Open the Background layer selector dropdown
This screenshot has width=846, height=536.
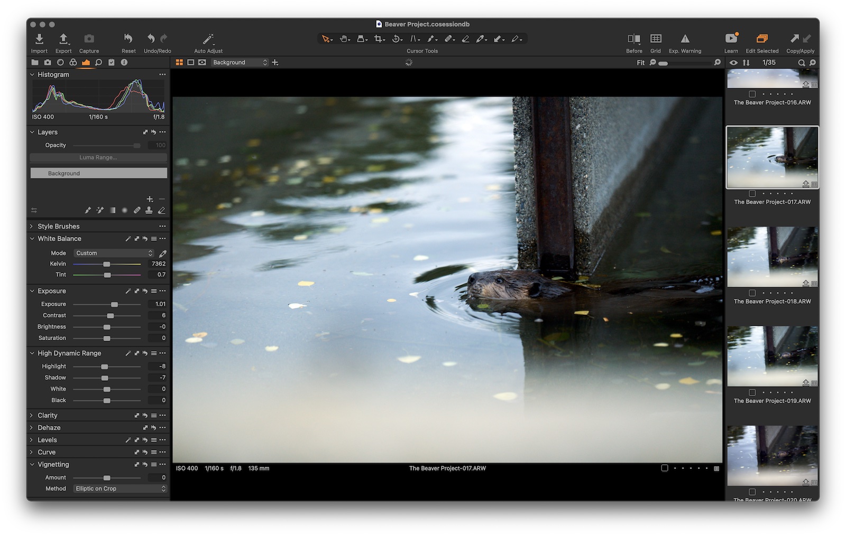240,62
